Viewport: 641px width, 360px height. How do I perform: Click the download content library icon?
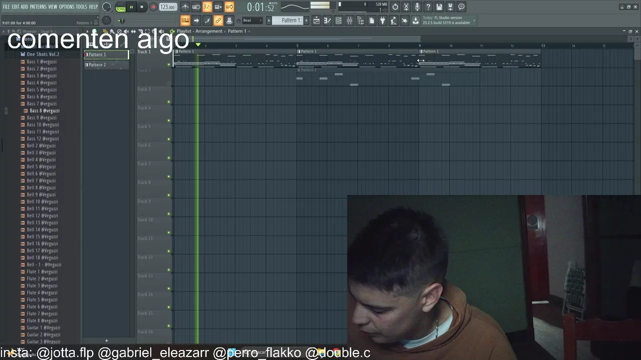tap(416, 20)
